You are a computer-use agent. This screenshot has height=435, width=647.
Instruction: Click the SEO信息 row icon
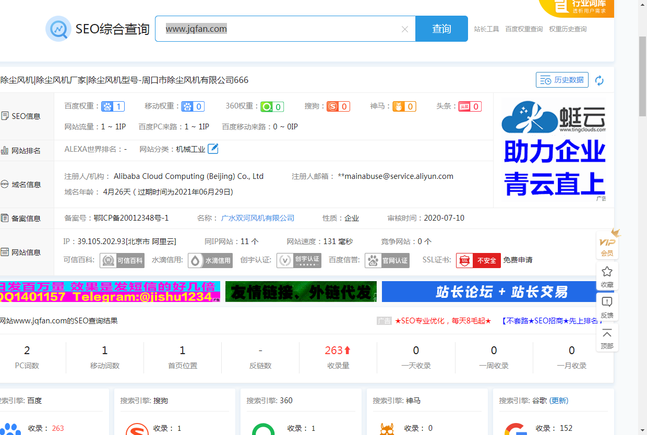click(x=5, y=116)
